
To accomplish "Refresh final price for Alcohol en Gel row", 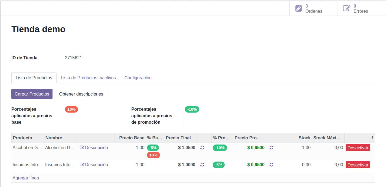I will (202, 147).
